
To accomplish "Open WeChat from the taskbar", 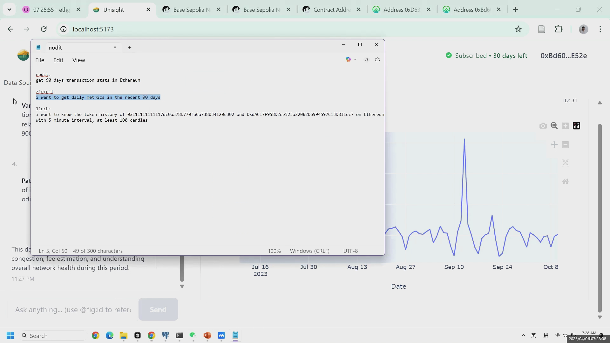I will point(193,336).
